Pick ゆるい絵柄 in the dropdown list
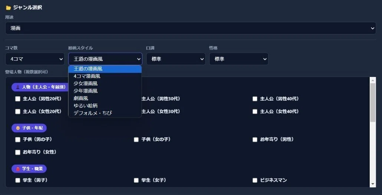382x195 pixels. pos(105,105)
